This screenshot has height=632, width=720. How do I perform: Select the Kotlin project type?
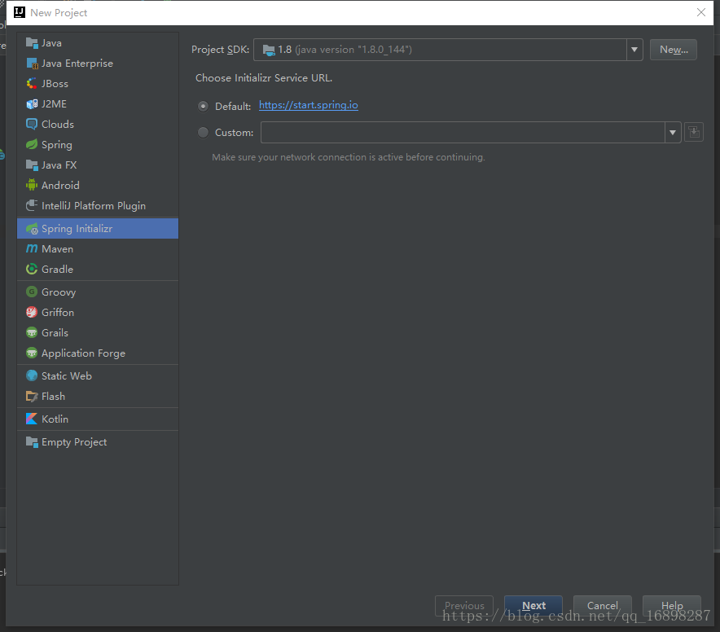[98, 419]
